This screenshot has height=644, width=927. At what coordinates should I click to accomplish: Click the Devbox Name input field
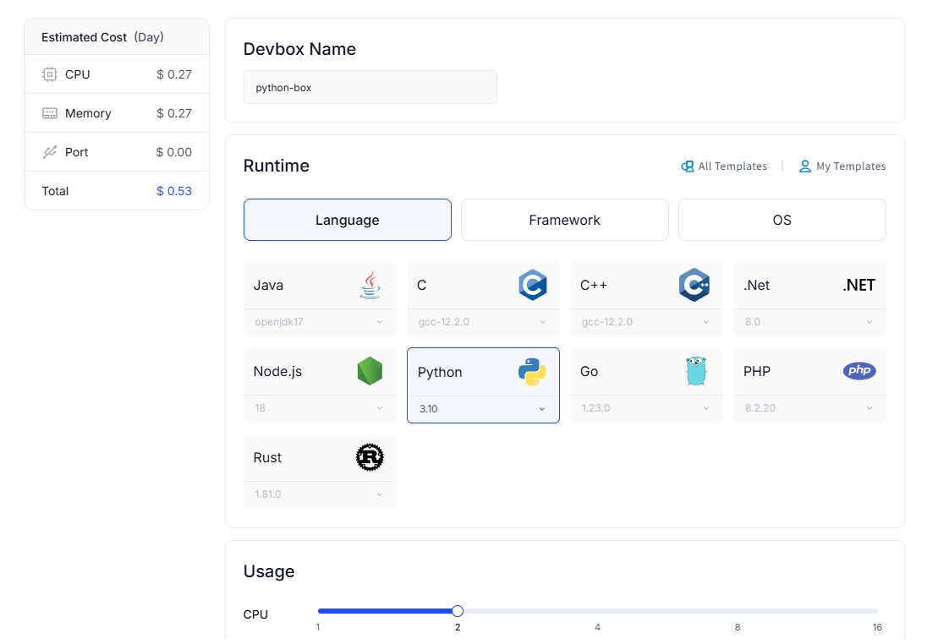(x=370, y=87)
